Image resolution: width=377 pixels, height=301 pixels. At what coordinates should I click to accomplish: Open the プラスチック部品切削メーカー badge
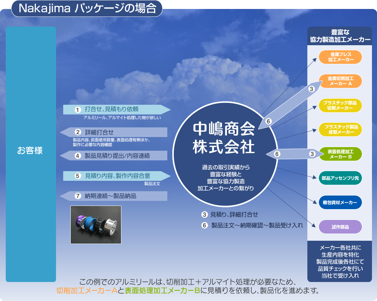(340, 105)
